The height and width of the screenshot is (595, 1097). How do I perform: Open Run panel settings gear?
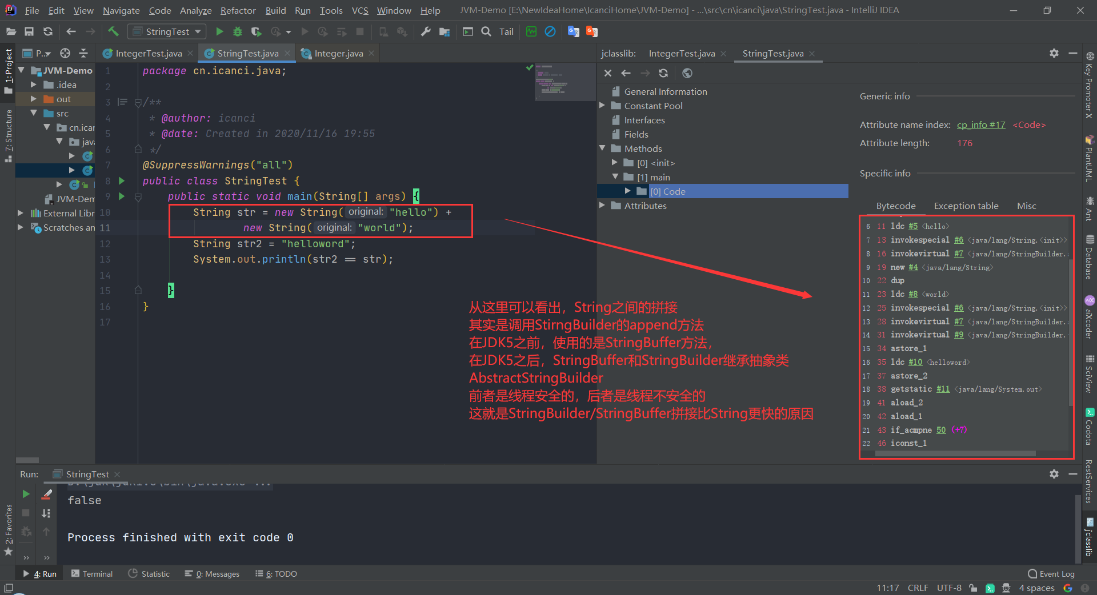[1054, 474]
